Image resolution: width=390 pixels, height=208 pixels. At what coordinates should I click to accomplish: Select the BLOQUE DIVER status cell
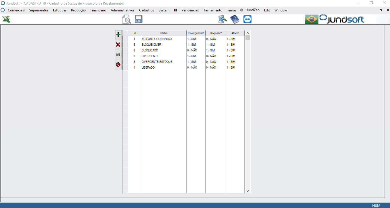click(x=164, y=45)
